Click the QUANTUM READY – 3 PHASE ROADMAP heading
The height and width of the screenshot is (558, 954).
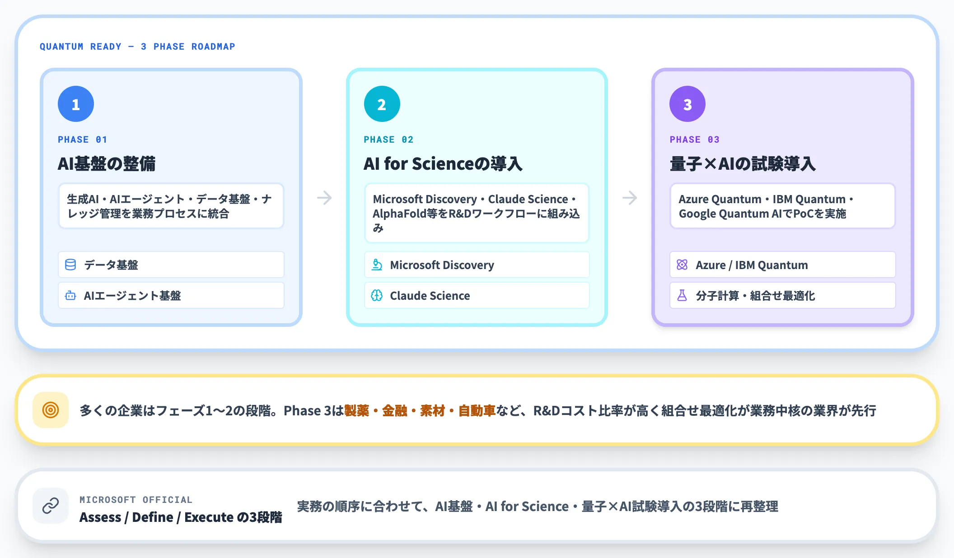[137, 46]
